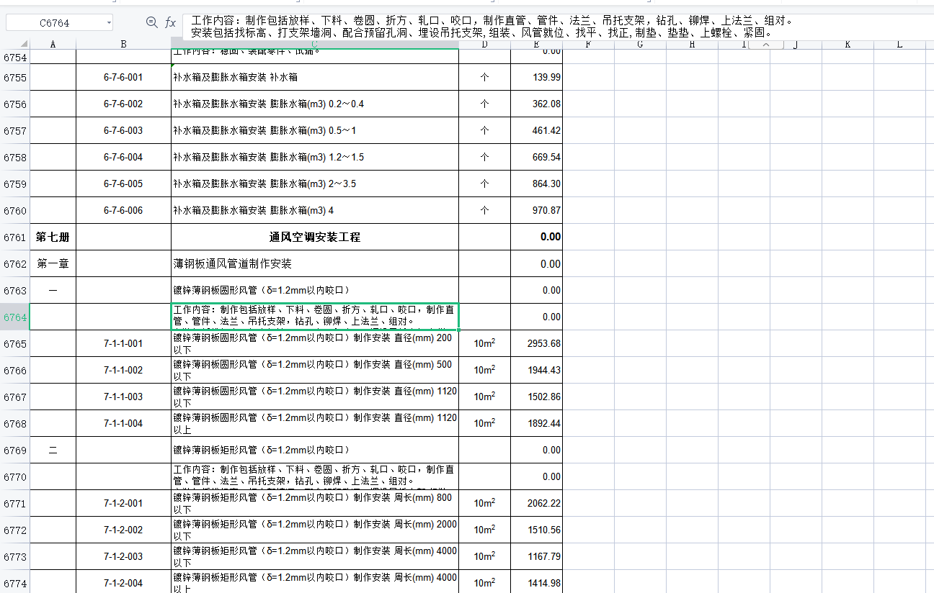Click price cell 2953.68

pyautogui.click(x=536, y=343)
